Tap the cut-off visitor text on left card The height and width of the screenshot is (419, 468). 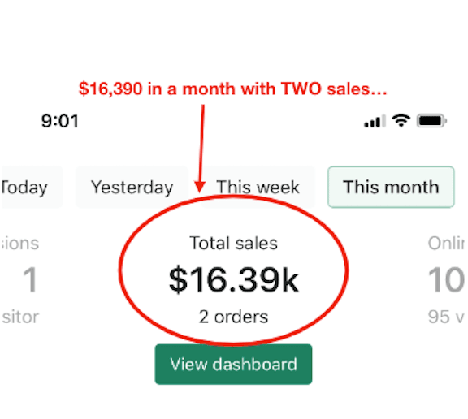click(20, 317)
